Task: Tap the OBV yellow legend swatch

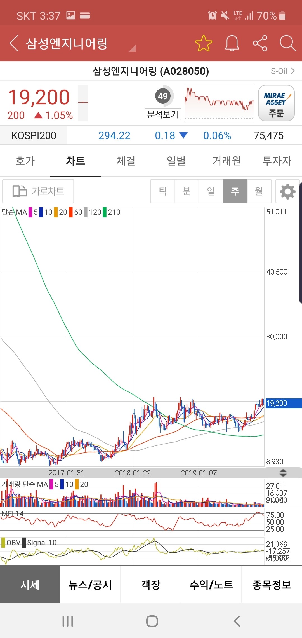Action: tap(3, 543)
